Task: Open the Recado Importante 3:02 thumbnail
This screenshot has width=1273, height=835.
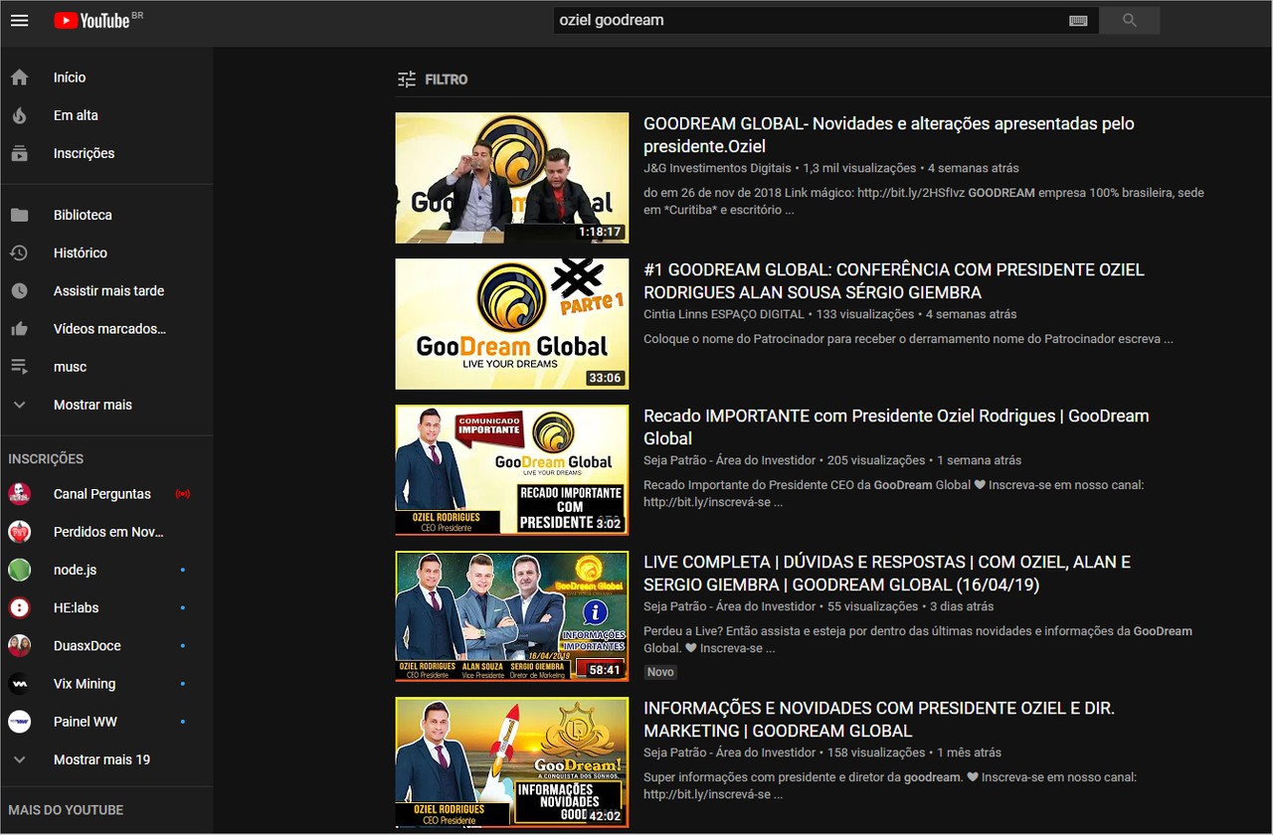Action: [512, 470]
